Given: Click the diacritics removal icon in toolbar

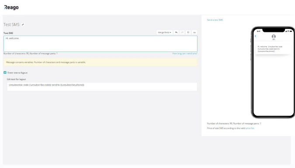Looking at the screenshot, I should coord(188,32).
